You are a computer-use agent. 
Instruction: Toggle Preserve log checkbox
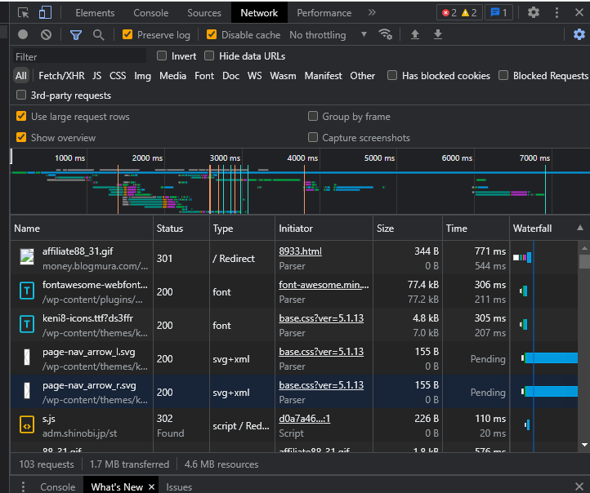[x=127, y=34]
